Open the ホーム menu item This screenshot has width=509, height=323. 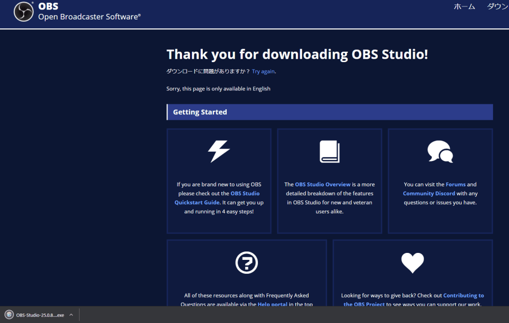[464, 6]
